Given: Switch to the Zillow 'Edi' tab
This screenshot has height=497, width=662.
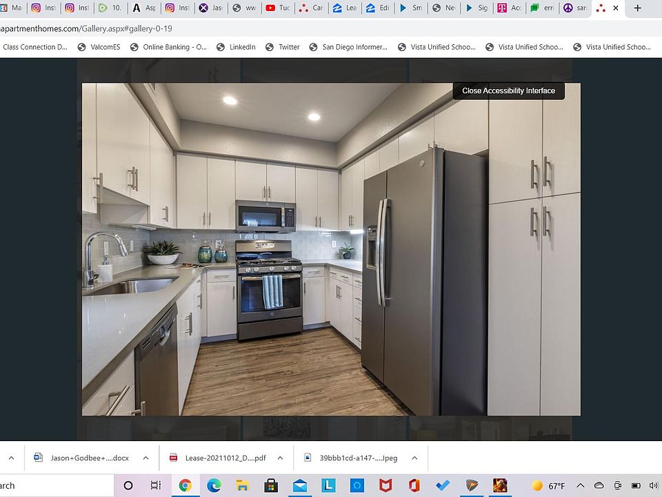Looking at the screenshot, I should coord(377,8).
